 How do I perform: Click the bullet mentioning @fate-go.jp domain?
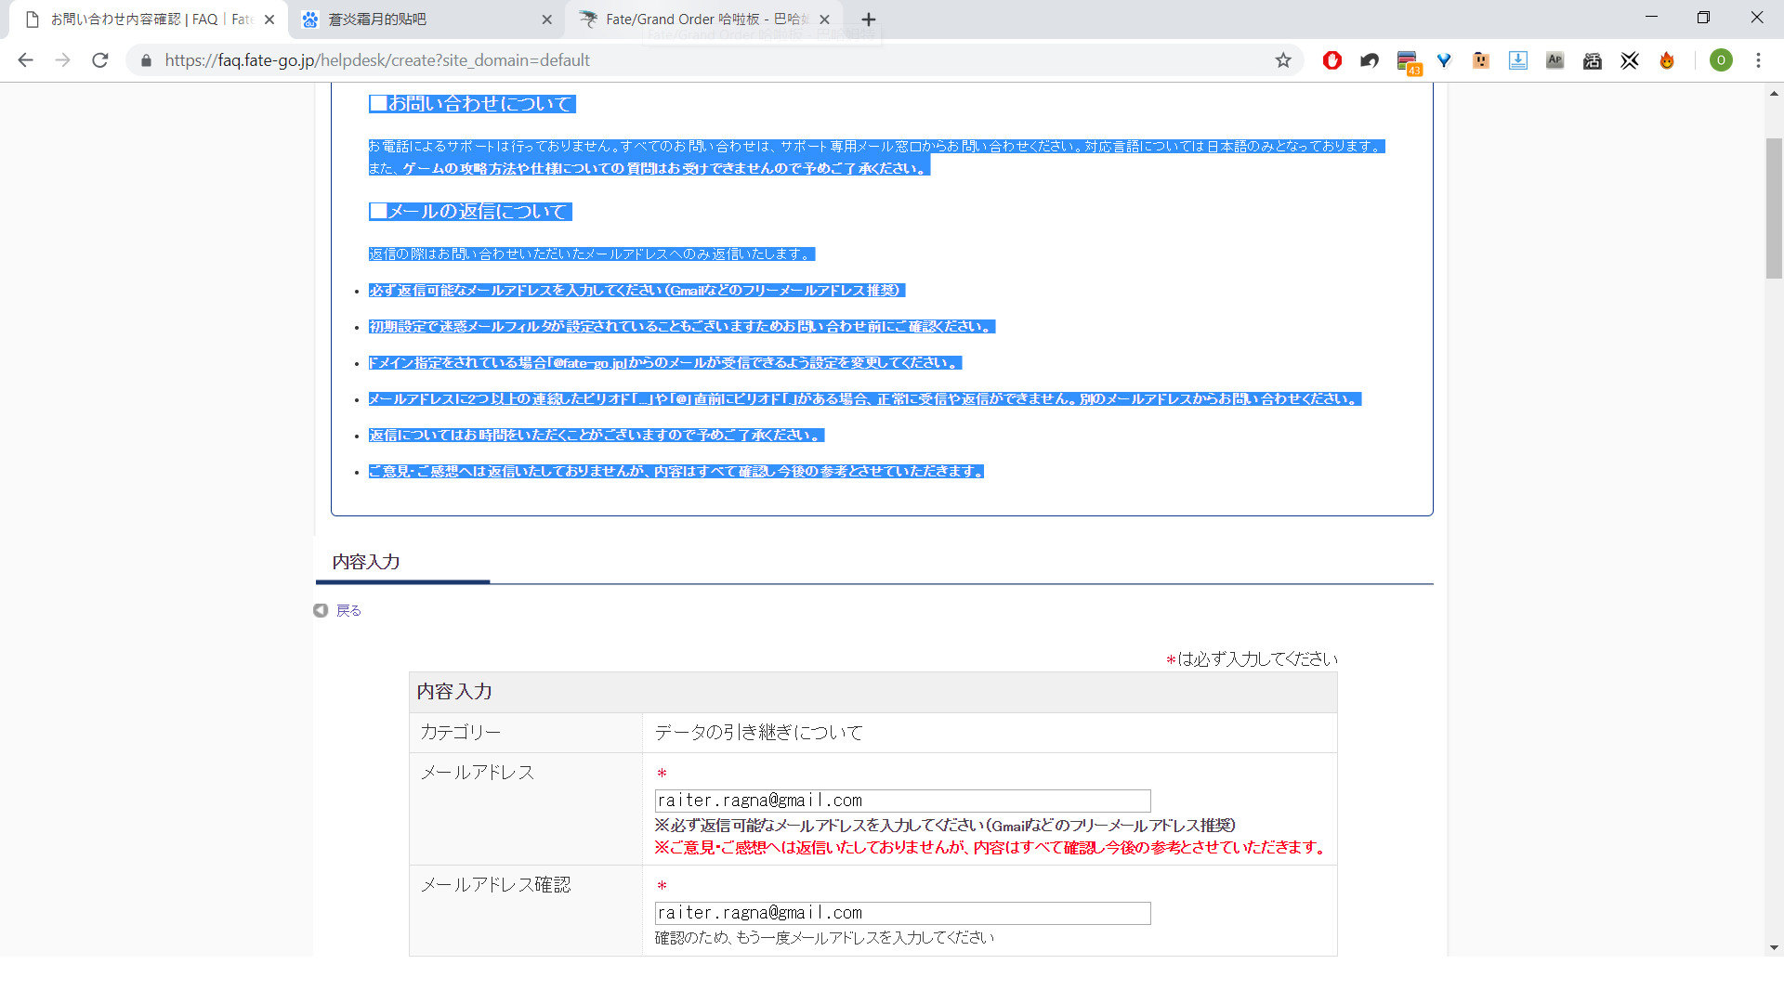665,363
